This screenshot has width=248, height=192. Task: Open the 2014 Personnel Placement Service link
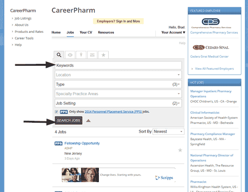coord(113,111)
